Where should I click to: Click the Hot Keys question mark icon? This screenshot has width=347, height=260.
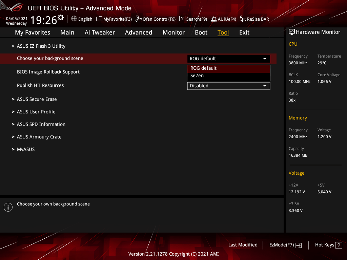[339, 245]
